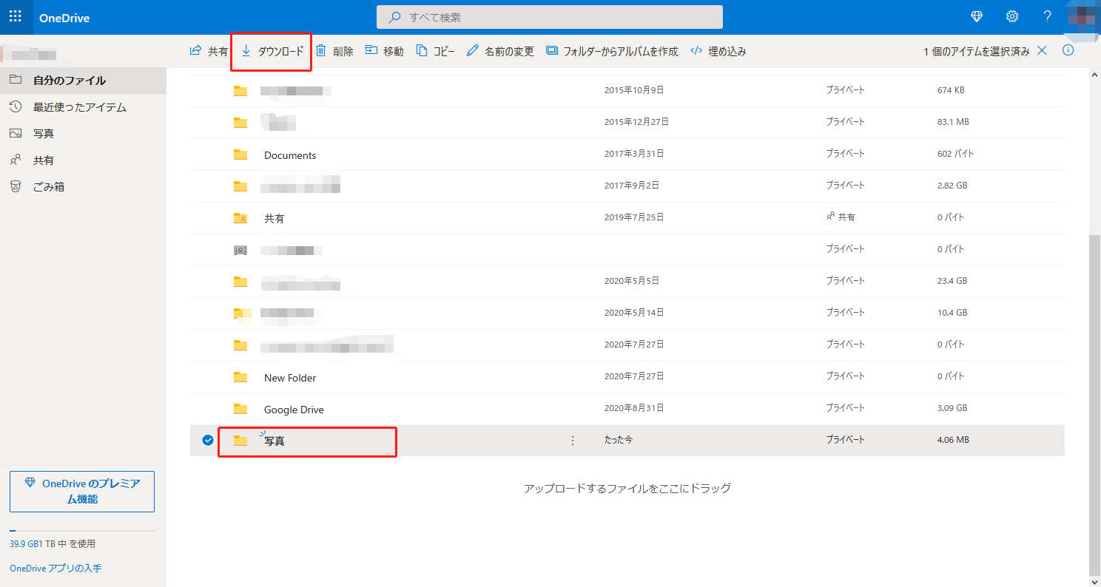This screenshot has height=587, width=1101.
Task: Open the Google Drive folder name
Action: (x=294, y=410)
